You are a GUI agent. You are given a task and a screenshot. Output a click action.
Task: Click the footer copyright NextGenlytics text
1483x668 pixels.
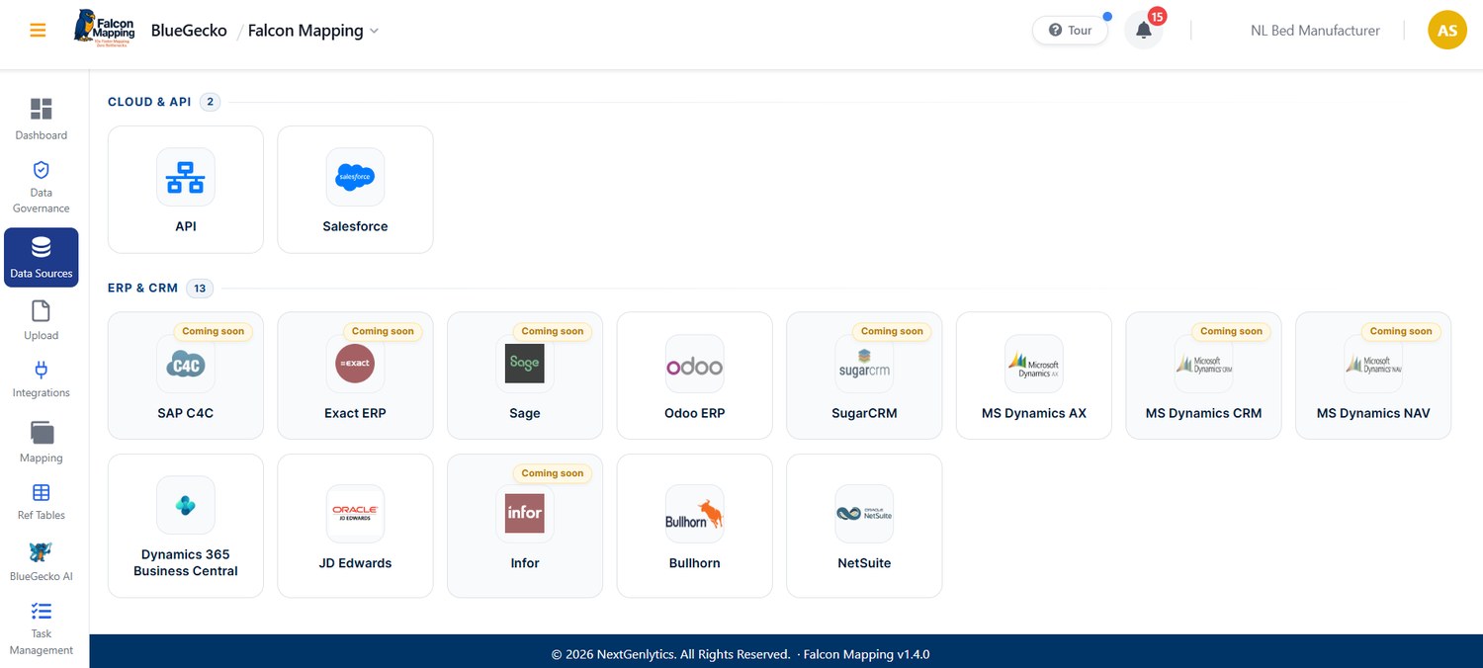coord(670,654)
